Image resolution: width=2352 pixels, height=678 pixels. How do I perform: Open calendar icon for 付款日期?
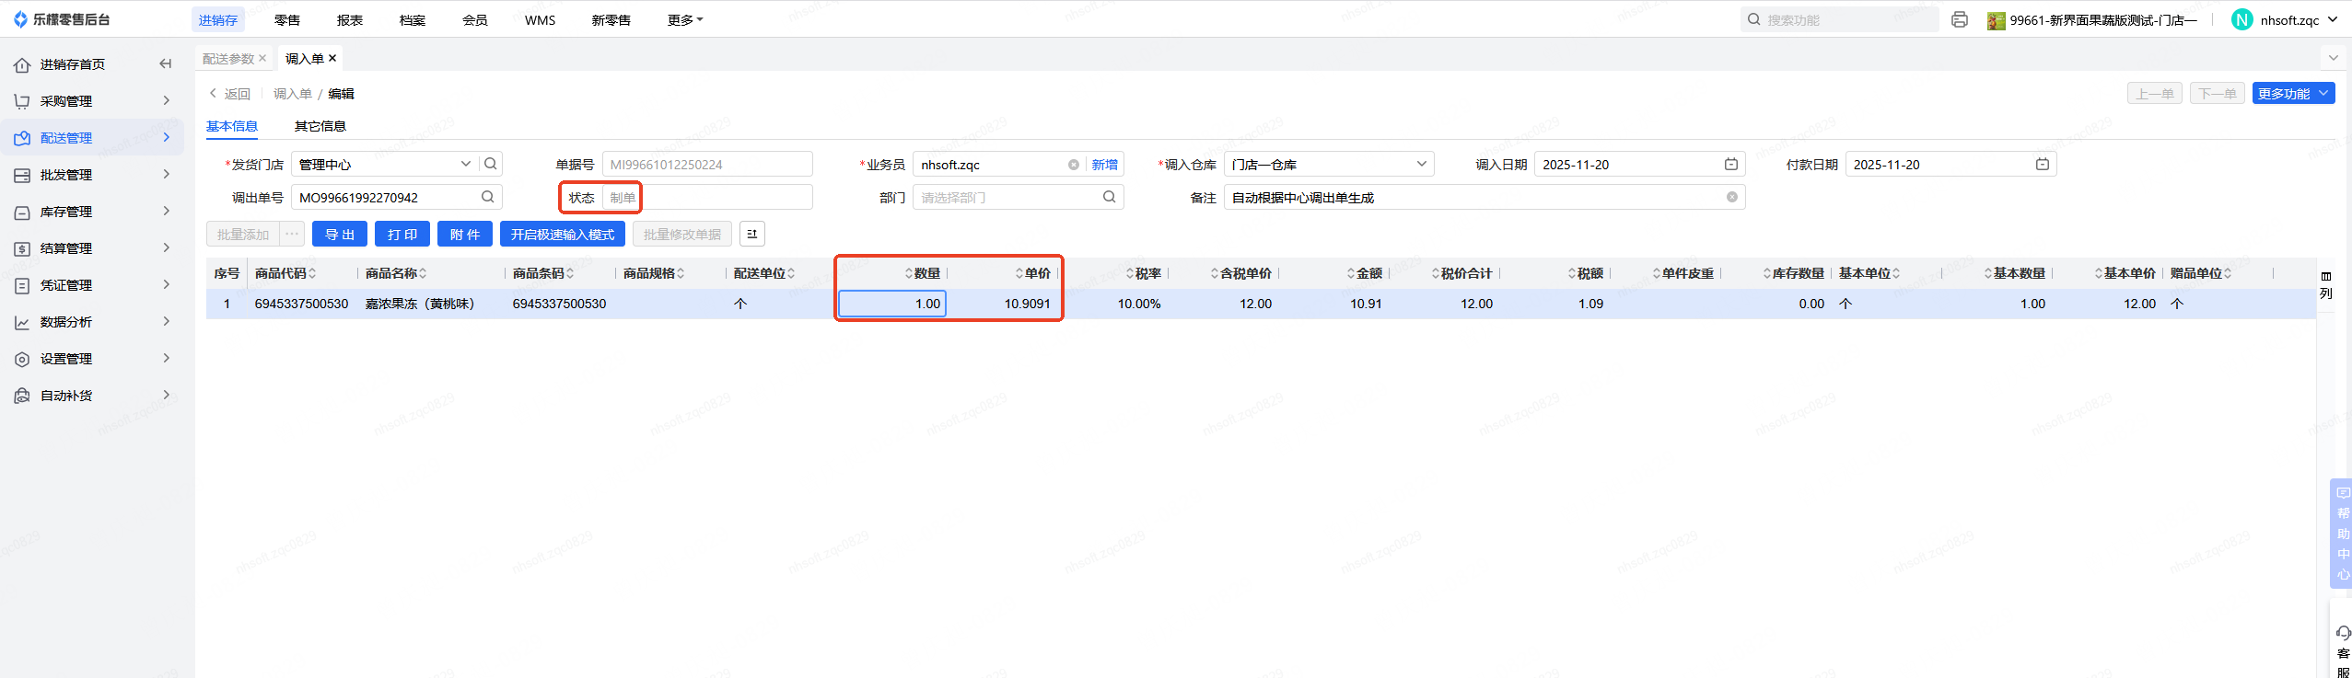coord(2043,164)
